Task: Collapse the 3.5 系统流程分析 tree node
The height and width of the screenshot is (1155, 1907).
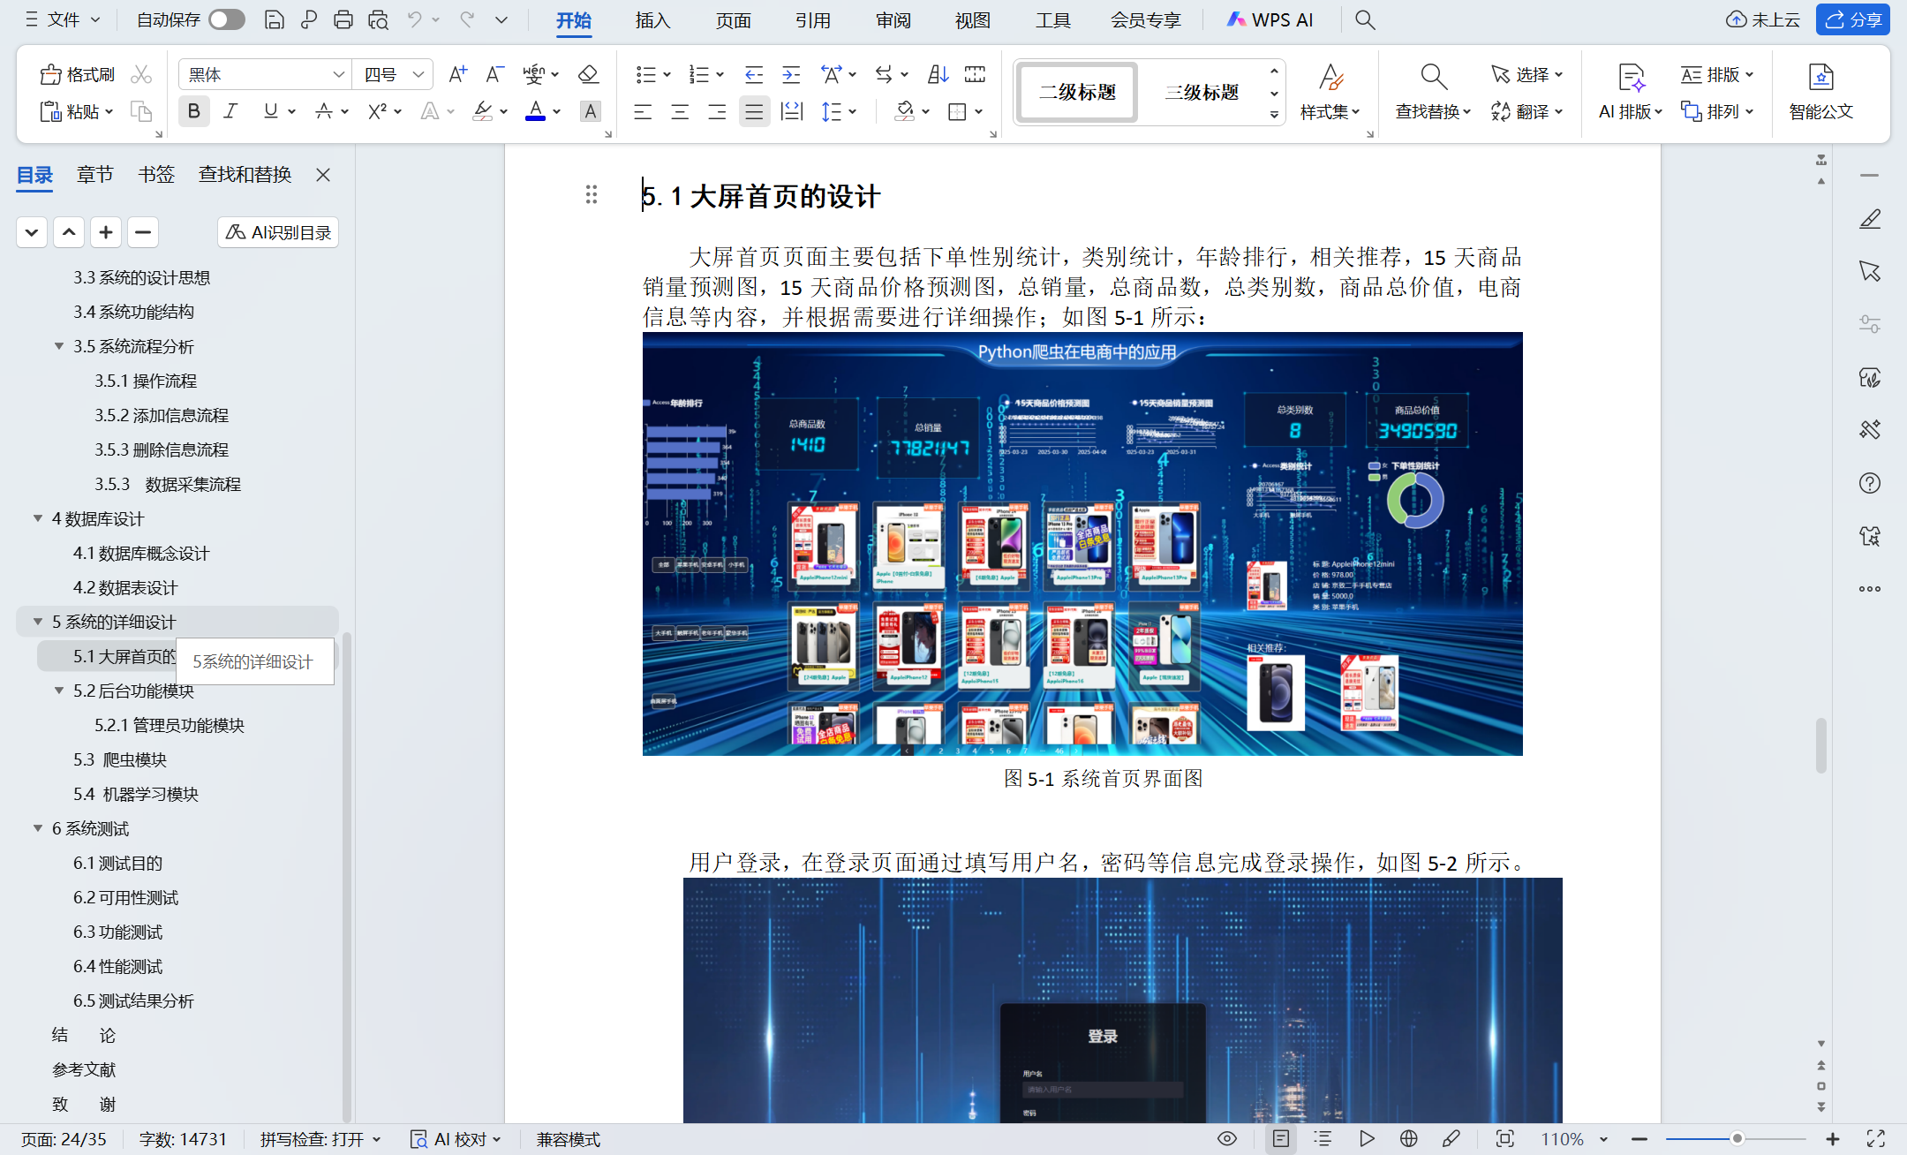Action: coord(59,346)
